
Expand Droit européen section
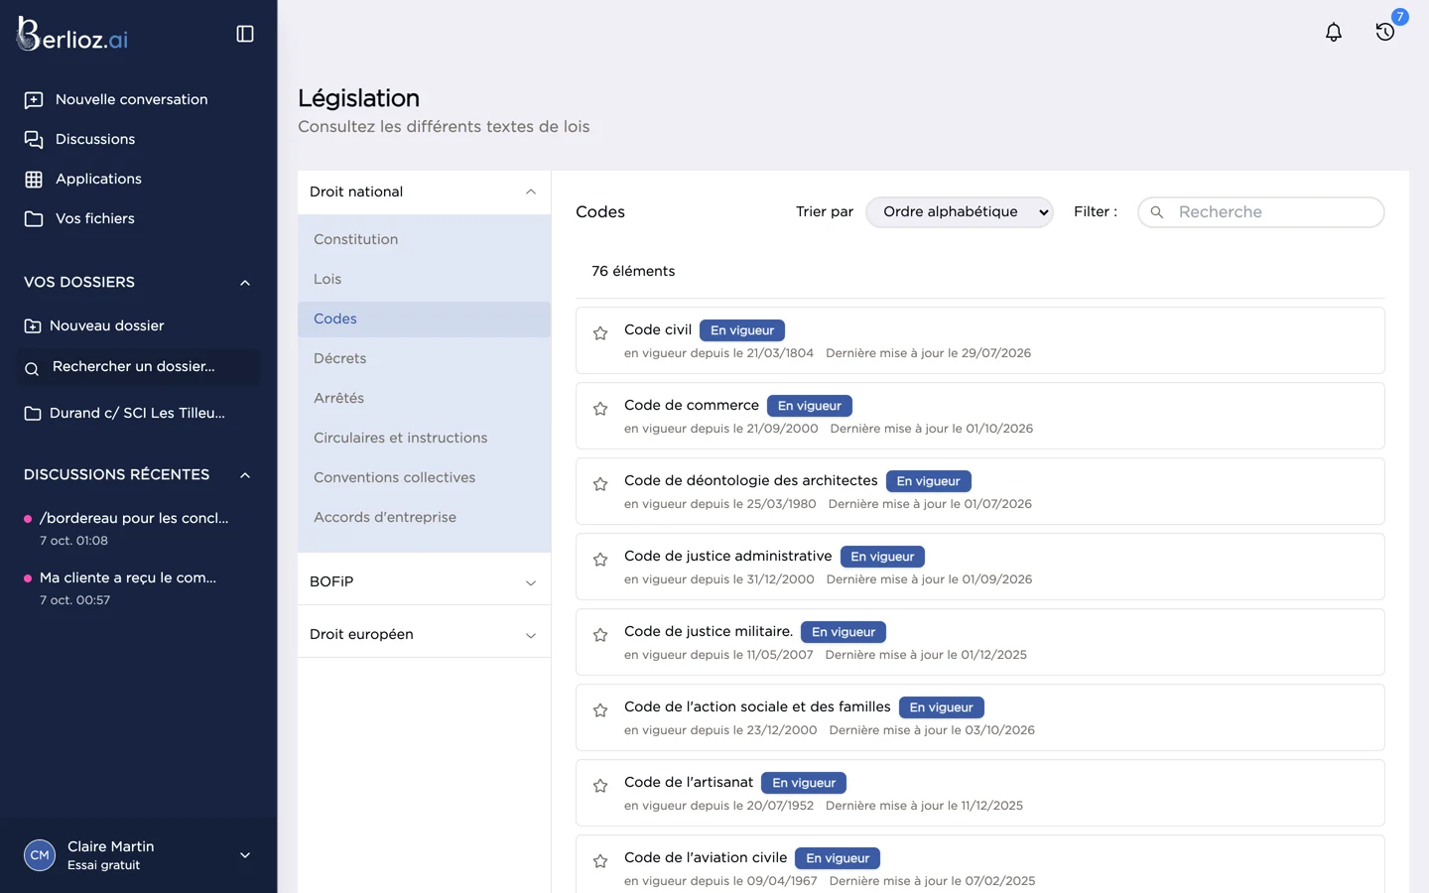(424, 634)
